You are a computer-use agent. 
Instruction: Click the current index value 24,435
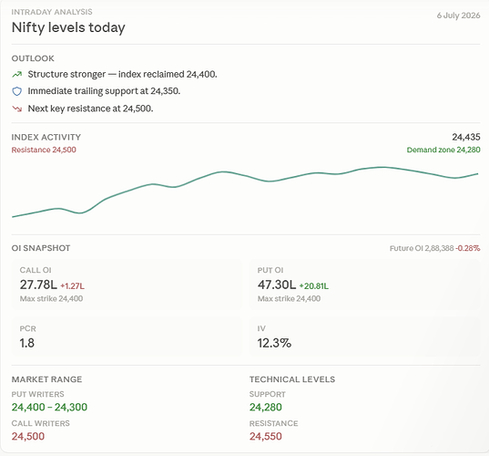pyautogui.click(x=466, y=137)
